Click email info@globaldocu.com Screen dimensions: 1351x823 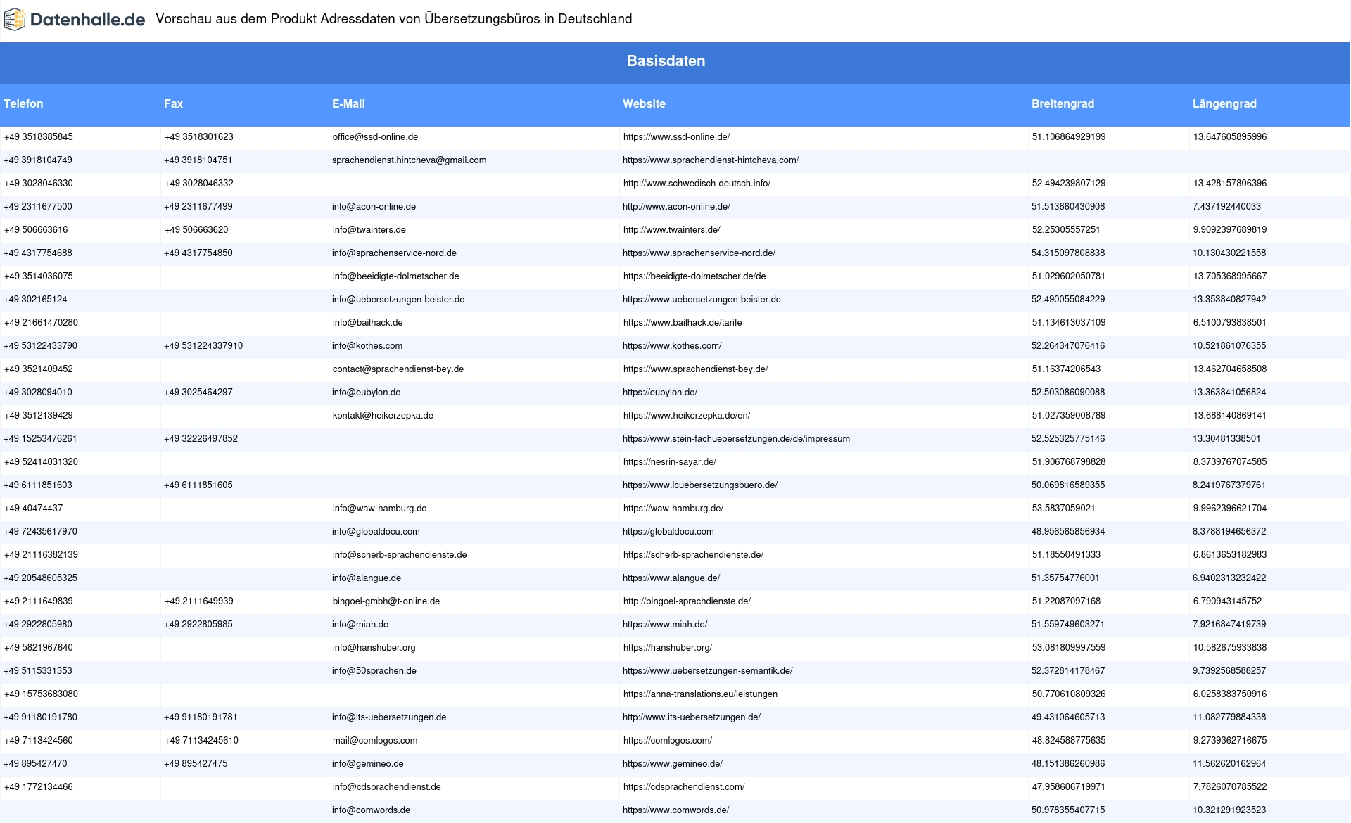coord(376,532)
